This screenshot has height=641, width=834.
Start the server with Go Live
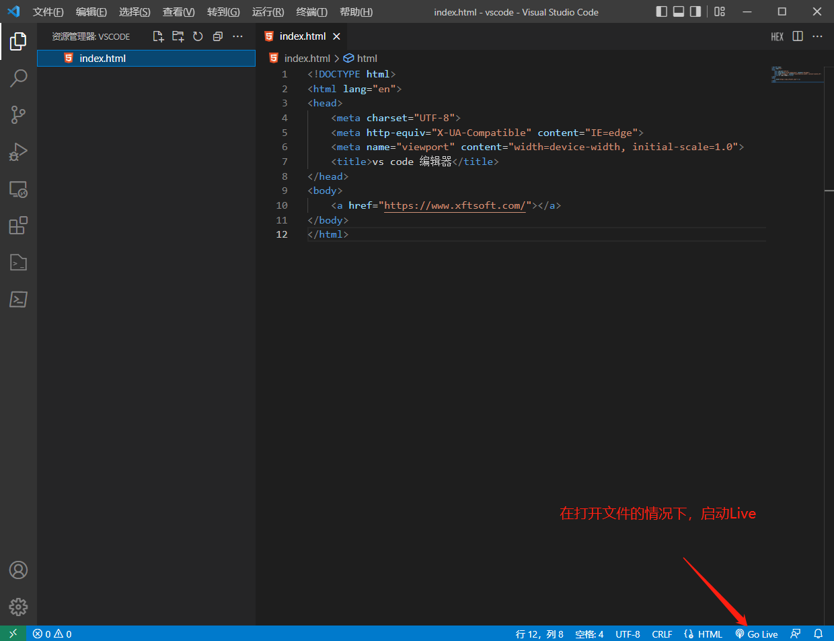point(756,634)
